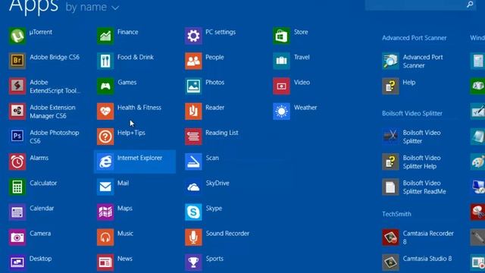Click the 'Advanced Port Scanner' group heading
Screen dimensions: 485x273
coord(415,38)
